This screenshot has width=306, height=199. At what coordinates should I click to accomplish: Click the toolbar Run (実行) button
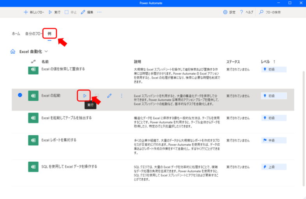(55, 12)
